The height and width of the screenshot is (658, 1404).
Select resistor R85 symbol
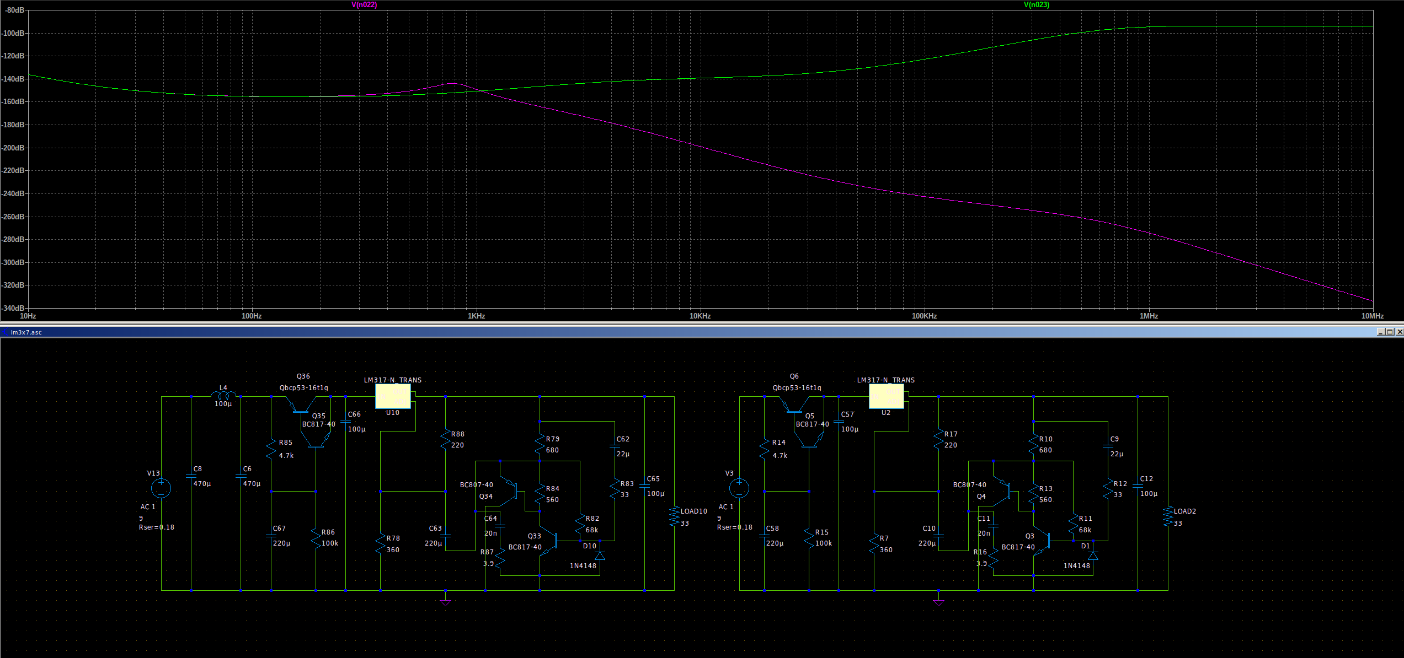pos(271,449)
